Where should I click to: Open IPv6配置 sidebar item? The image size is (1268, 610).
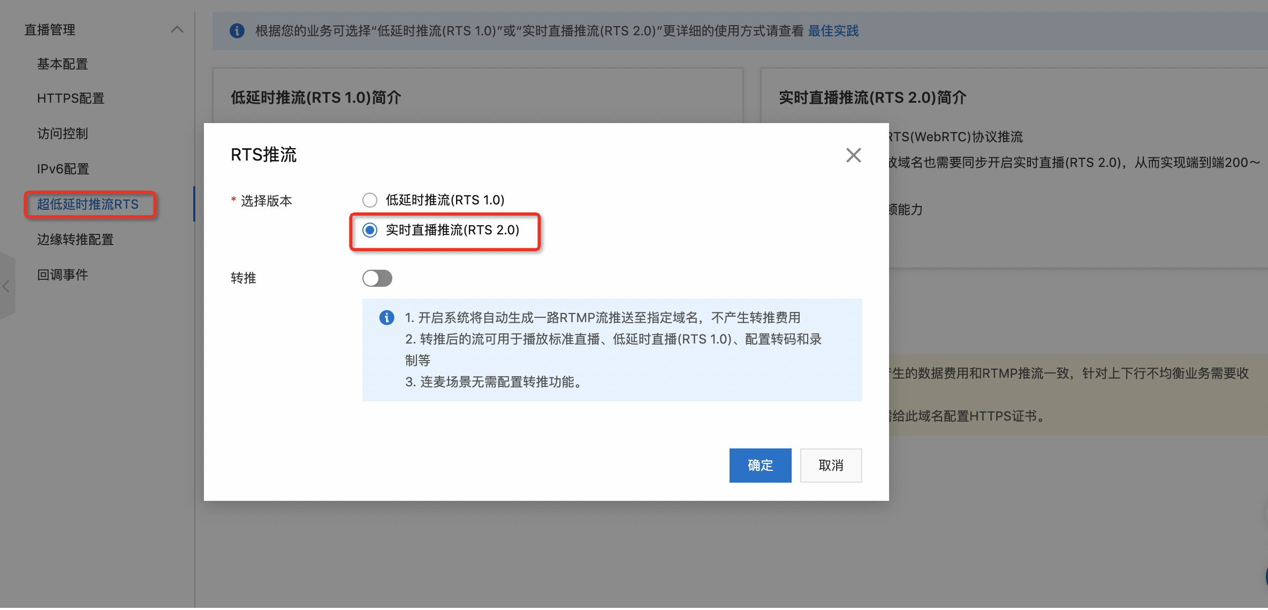pyautogui.click(x=63, y=169)
